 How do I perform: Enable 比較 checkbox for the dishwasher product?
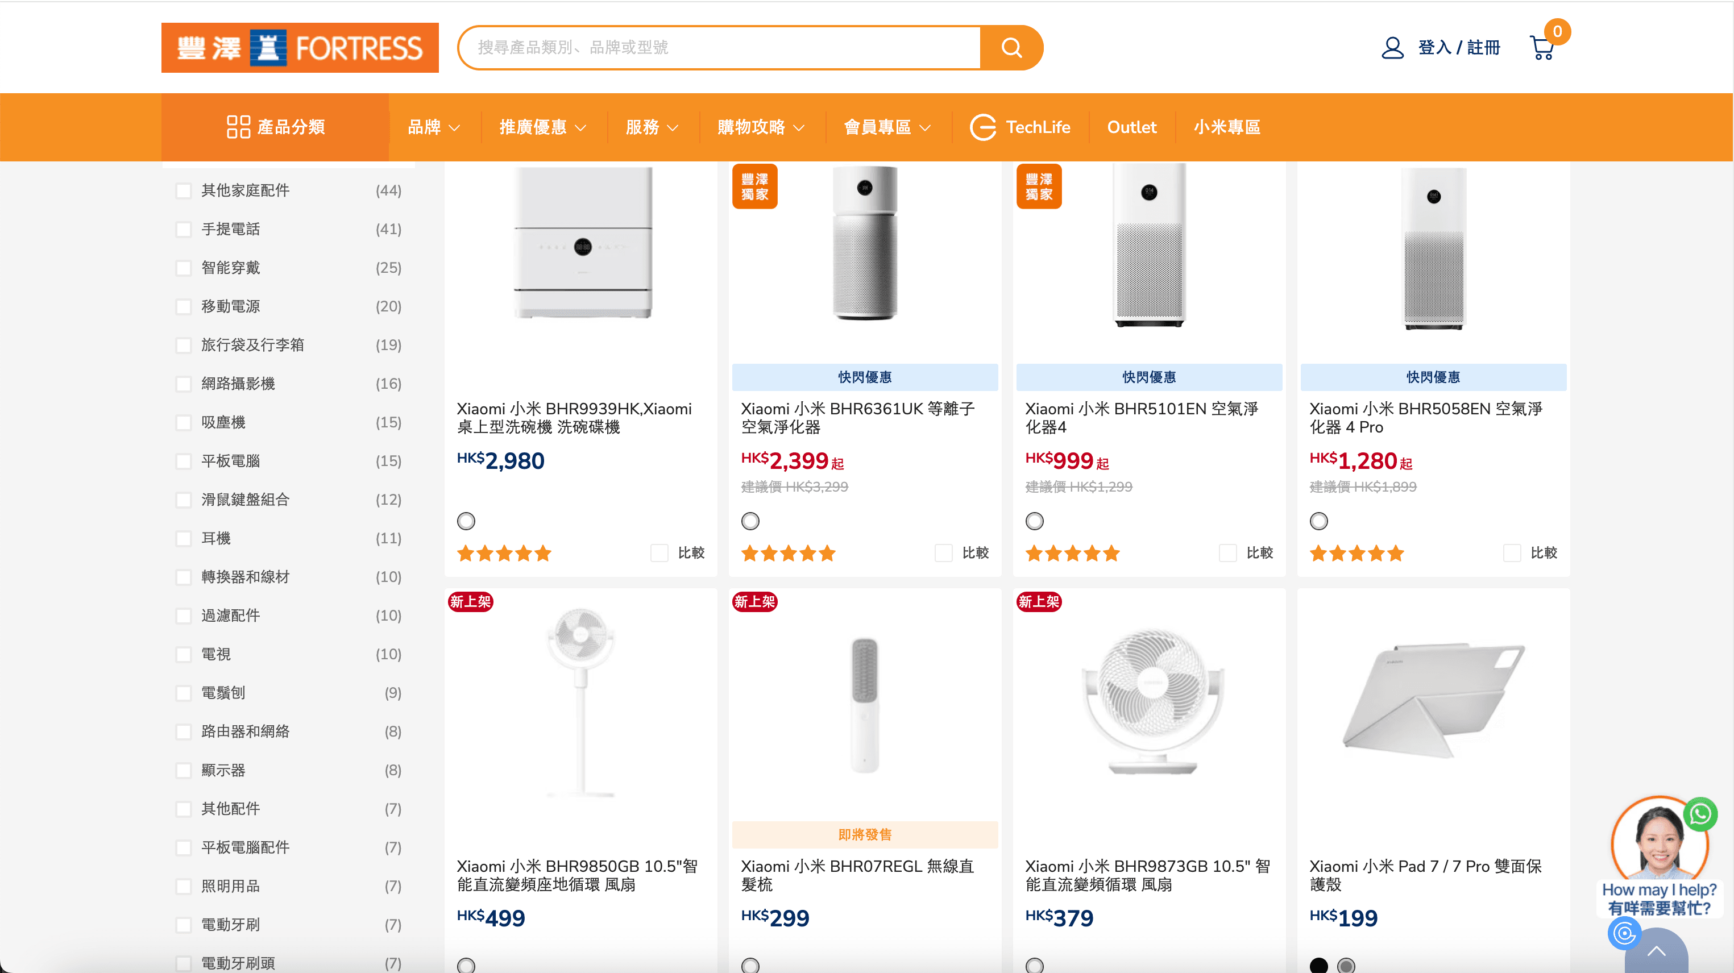pyautogui.click(x=659, y=553)
